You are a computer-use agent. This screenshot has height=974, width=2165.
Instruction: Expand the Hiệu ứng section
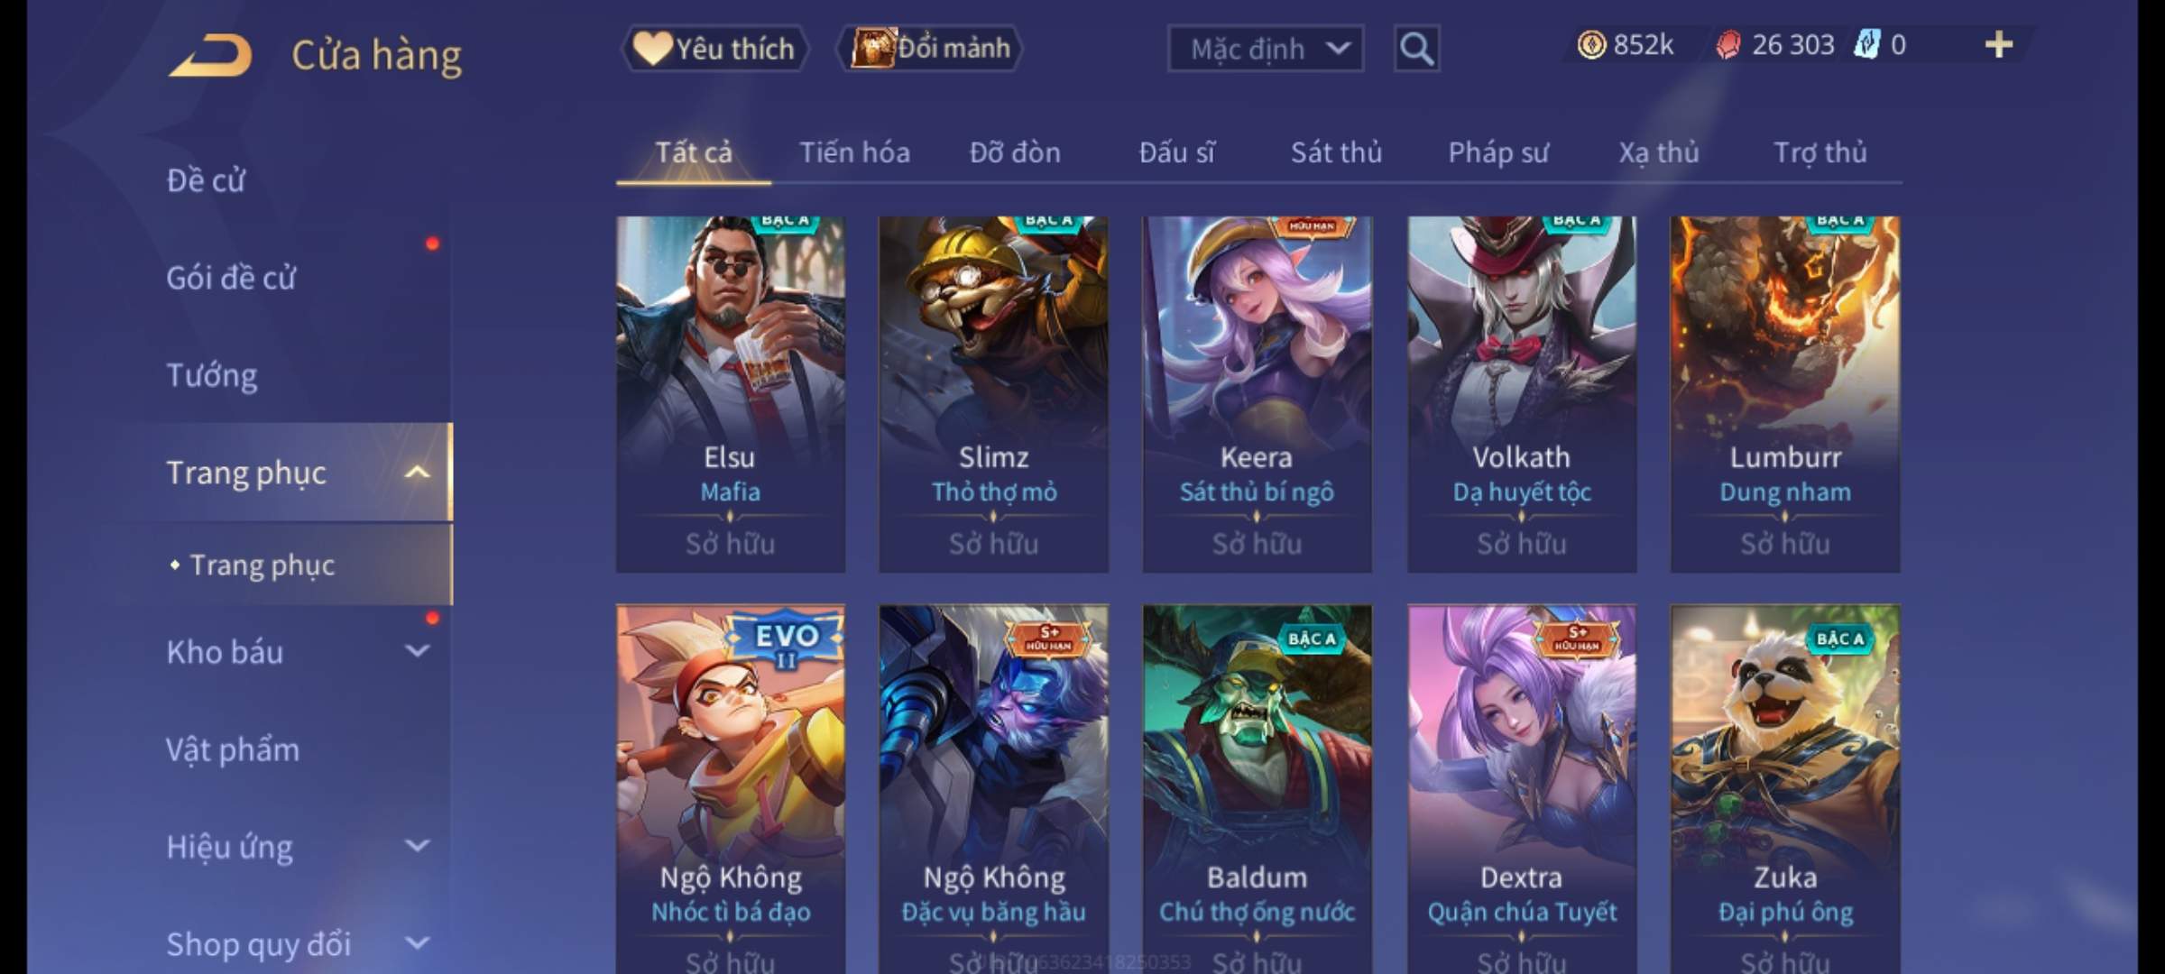pos(417,846)
